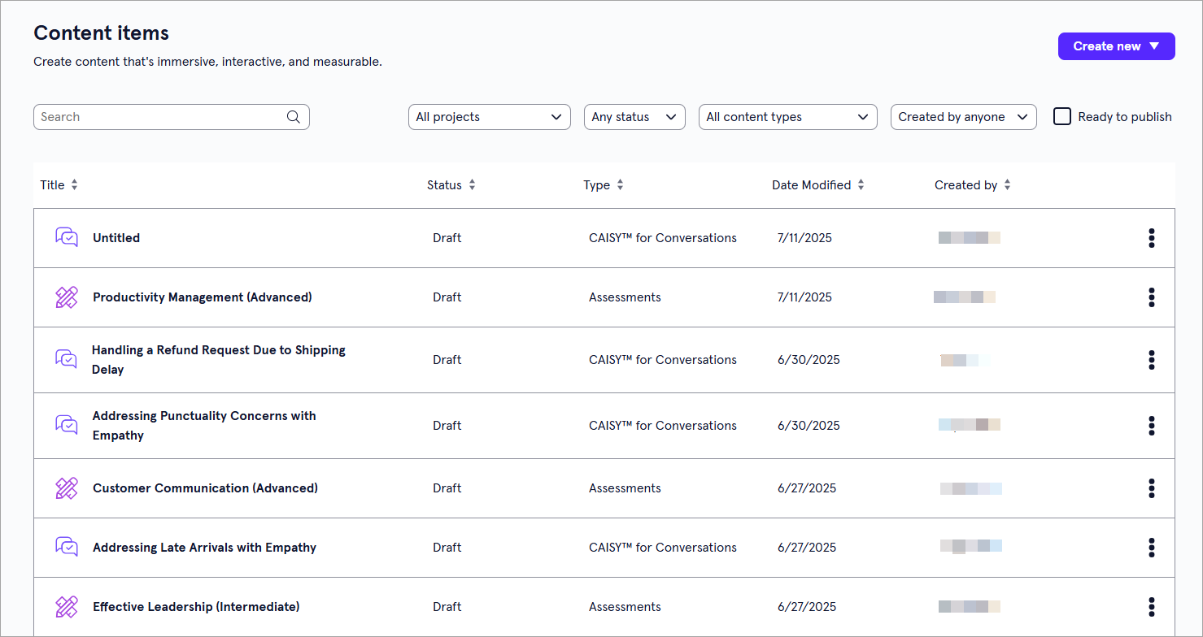Open kebab menu for Effective Leadership (Intermediate)
The height and width of the screenshot is (637, 1203).
click(1151, 607)
